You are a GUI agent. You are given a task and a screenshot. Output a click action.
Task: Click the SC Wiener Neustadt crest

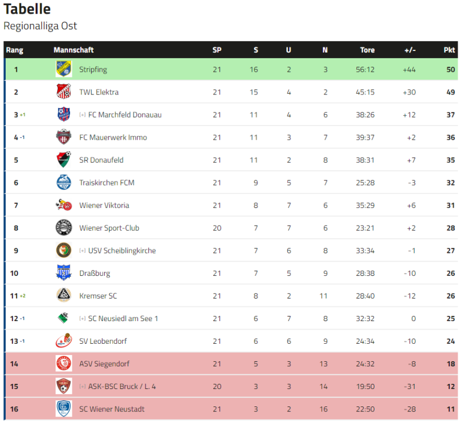click(63, 409)
